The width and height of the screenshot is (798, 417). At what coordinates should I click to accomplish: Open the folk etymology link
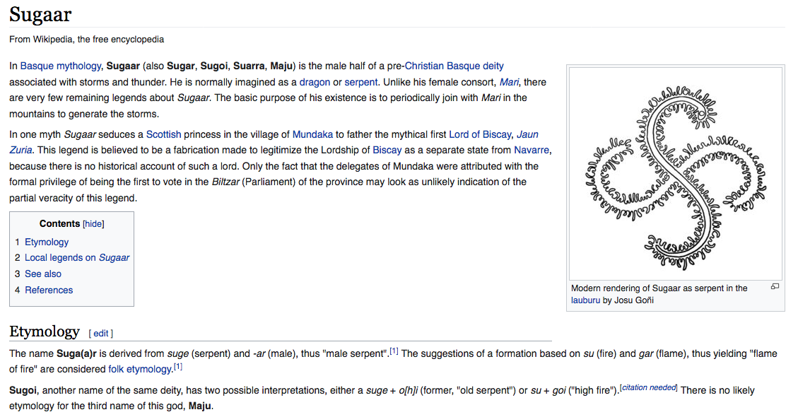pos(140,369)
